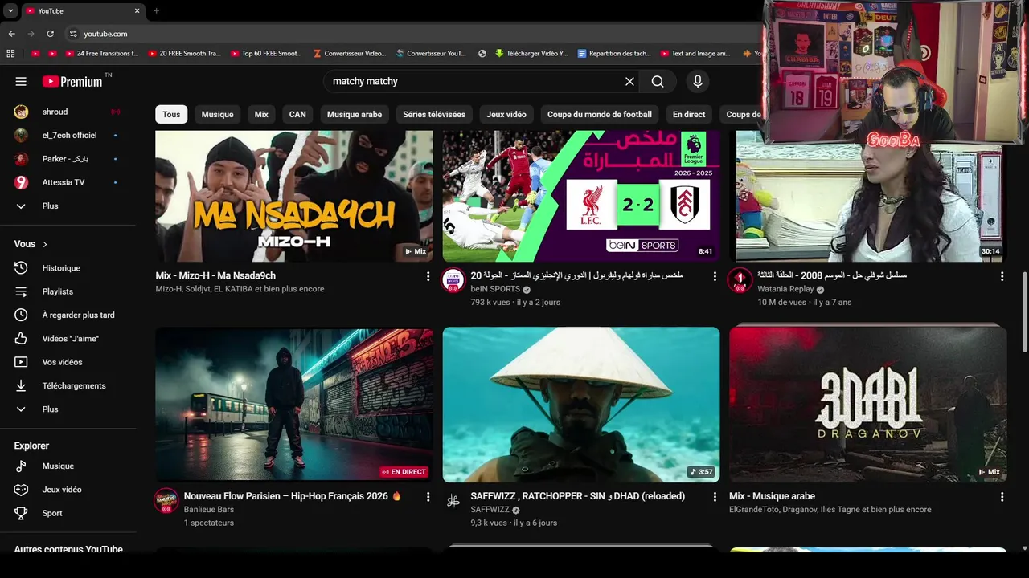The width and height of the screenshot is (1029, 578).
Task: Play the Liverpool vs Fulham highlights thumbnail
Action: pyautogui.click(x=580, y=197)
